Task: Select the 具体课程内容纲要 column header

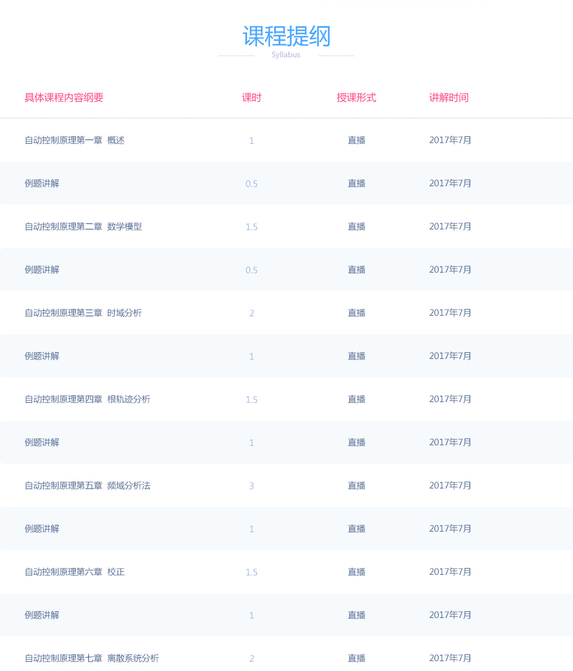Action: pyautogui.click(x=64, y=97)
